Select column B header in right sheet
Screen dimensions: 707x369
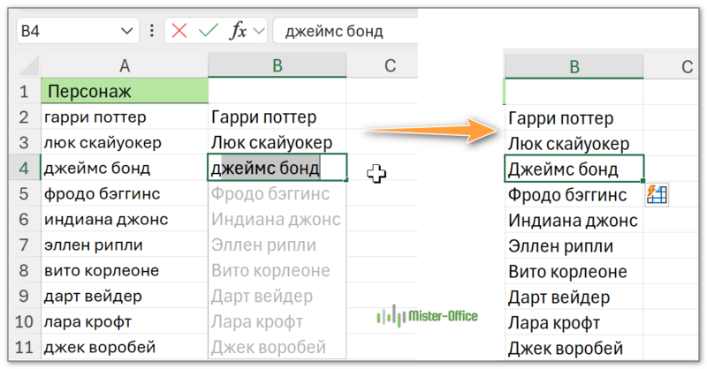[574, 65]
